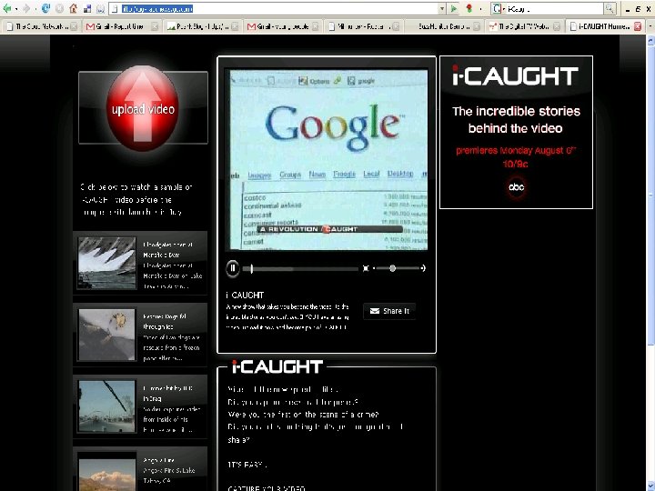This screenshot has width=655, height=491.
Task: Click the mute speaker icon
Action: click(x=366, y=268)
